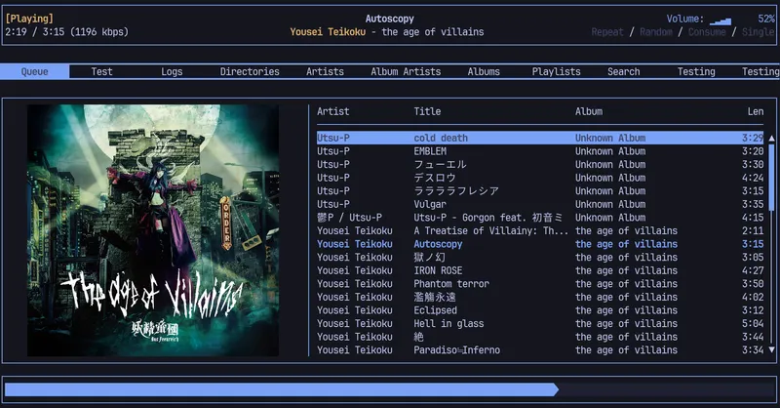Screen dimensions: 780x408
Task: Select the song 'Paradiso≒Inferno'
Action: point(540,350)
